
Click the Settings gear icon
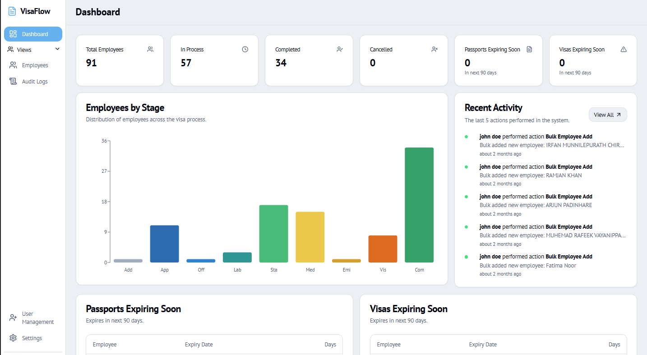click(x=13, y=338)
